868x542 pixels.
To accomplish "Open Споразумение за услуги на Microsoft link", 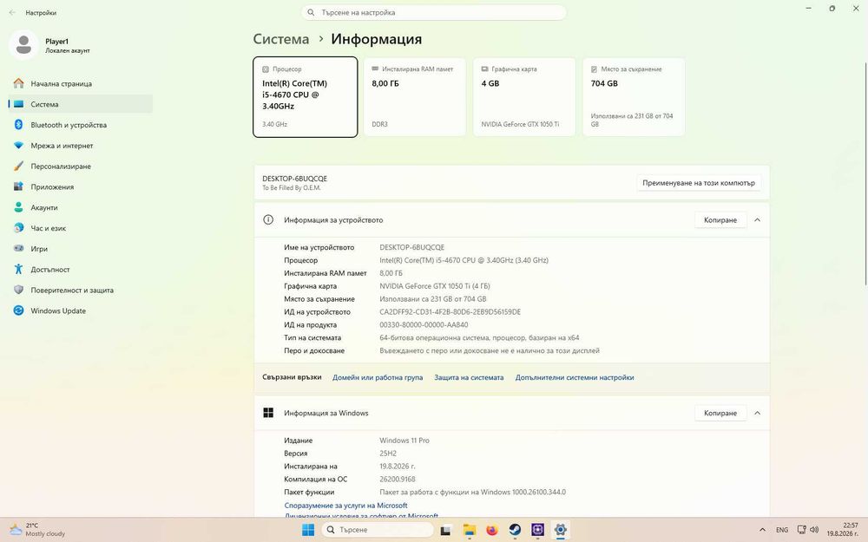I will tap(346, 506).
